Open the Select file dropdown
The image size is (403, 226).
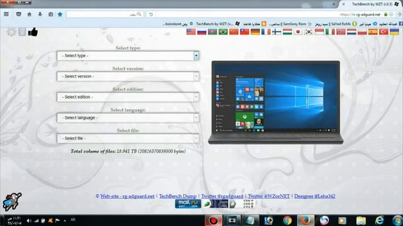click(128, 138)
